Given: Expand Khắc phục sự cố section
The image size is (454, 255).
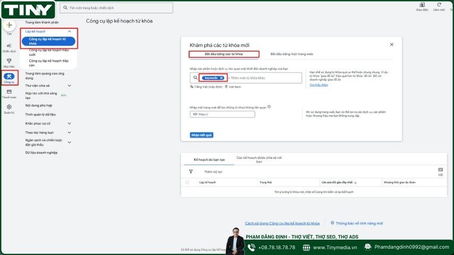Looking at the screenshot, I should click(69, 123).
